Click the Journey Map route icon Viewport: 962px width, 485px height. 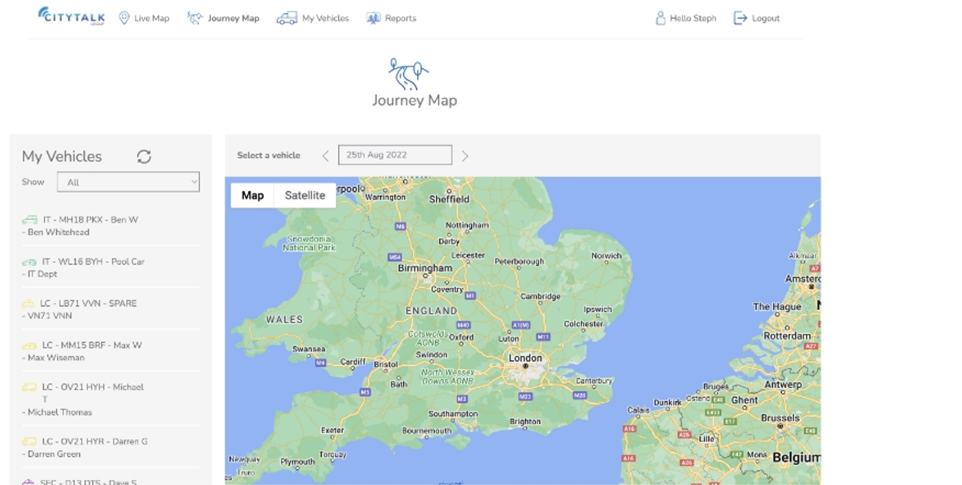click(195, 18)
